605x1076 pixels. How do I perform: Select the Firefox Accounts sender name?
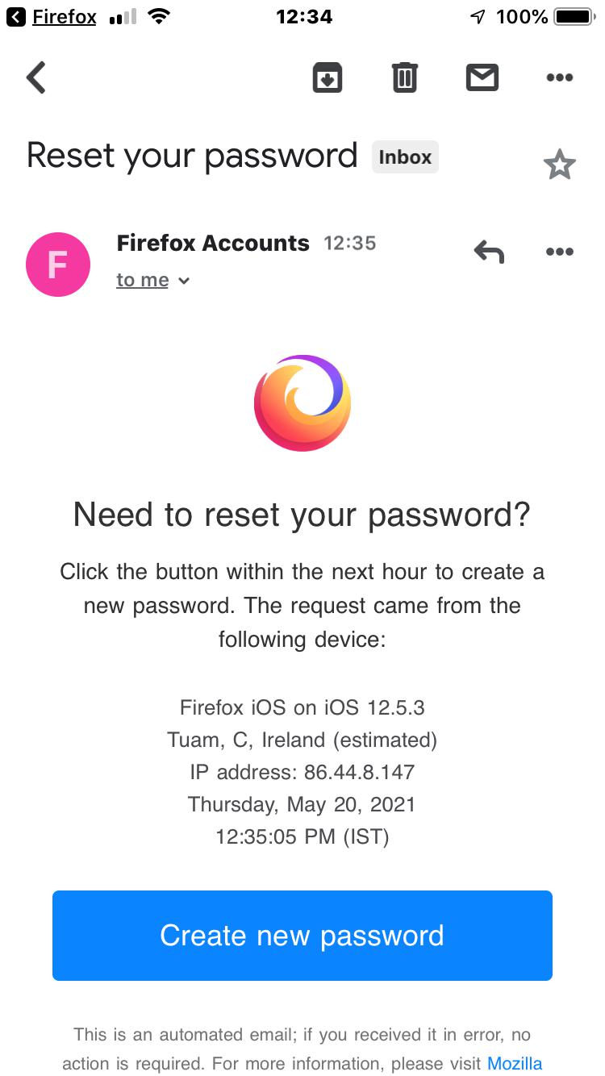point(213,242)
